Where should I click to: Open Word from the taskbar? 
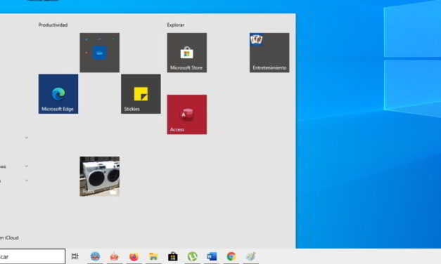pyautogui.click(x=212, y=256)
